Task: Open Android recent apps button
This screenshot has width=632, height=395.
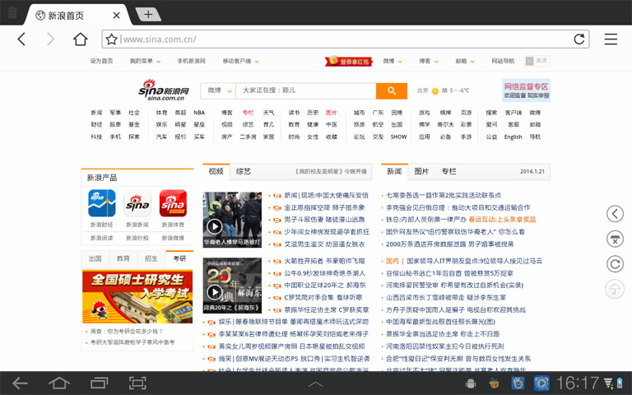Action: pyautogui.click(x=99, y=383)
